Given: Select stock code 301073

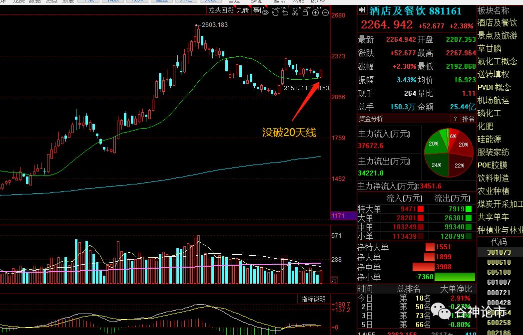Looking at the screenshot, I should point(499,252).
